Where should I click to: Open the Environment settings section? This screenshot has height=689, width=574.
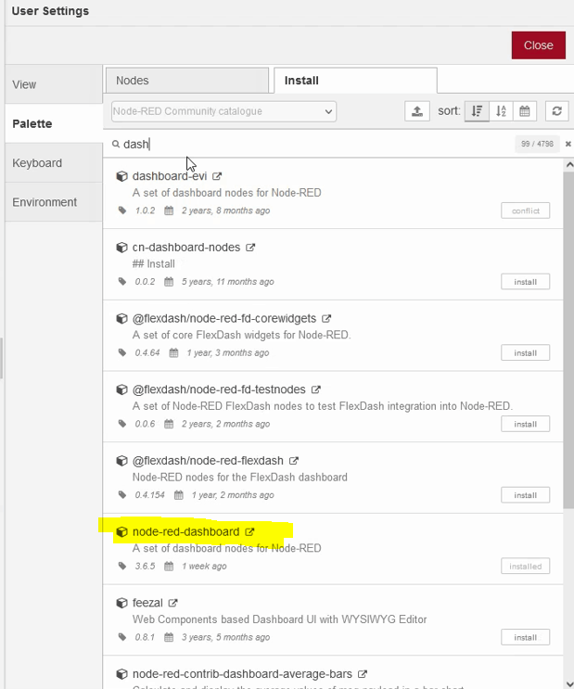point(45,202)
